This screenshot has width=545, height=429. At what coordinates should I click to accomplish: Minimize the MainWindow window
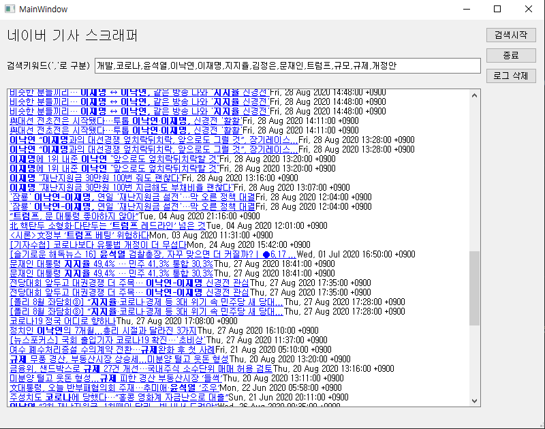coord(467,9)
